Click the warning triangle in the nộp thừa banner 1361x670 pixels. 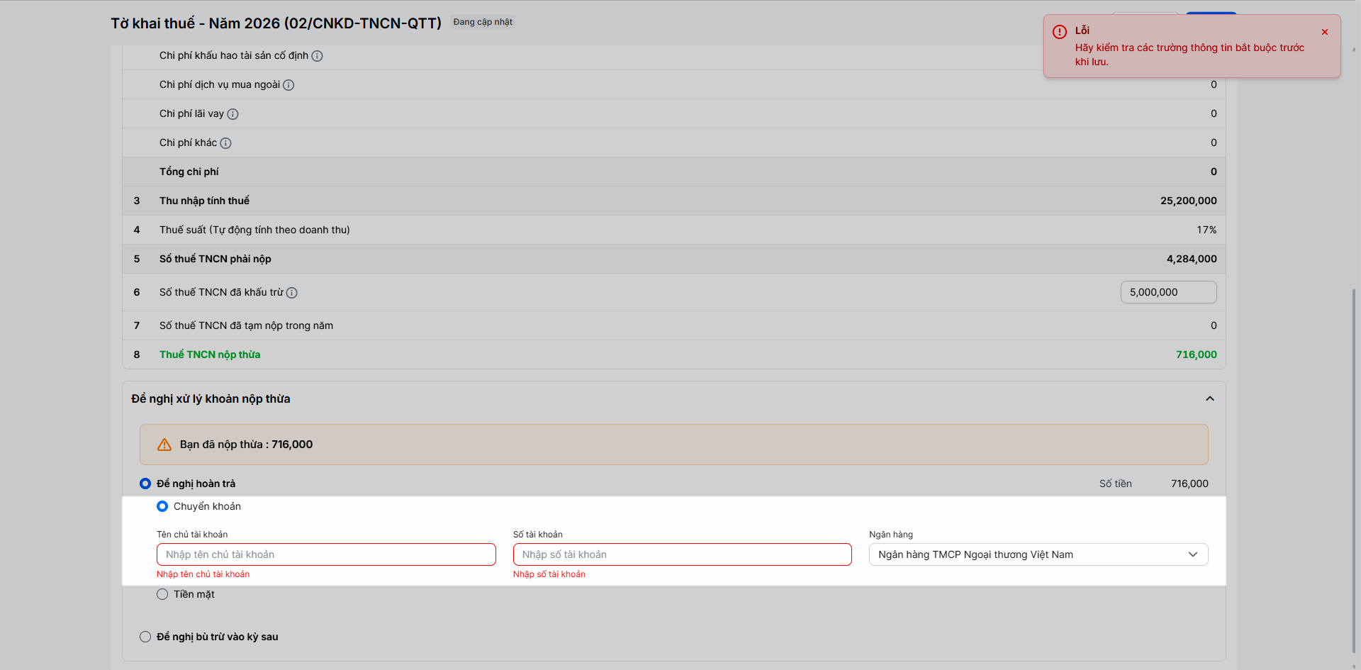point(164,445)
